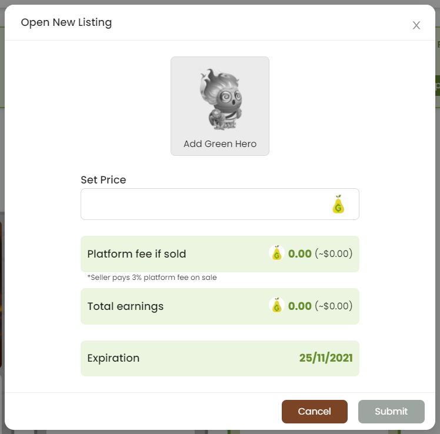Image resolution: width=440 pixels, height=434 pixels.
Task: Focus the Set Price input field
Action: pos(220,204)
